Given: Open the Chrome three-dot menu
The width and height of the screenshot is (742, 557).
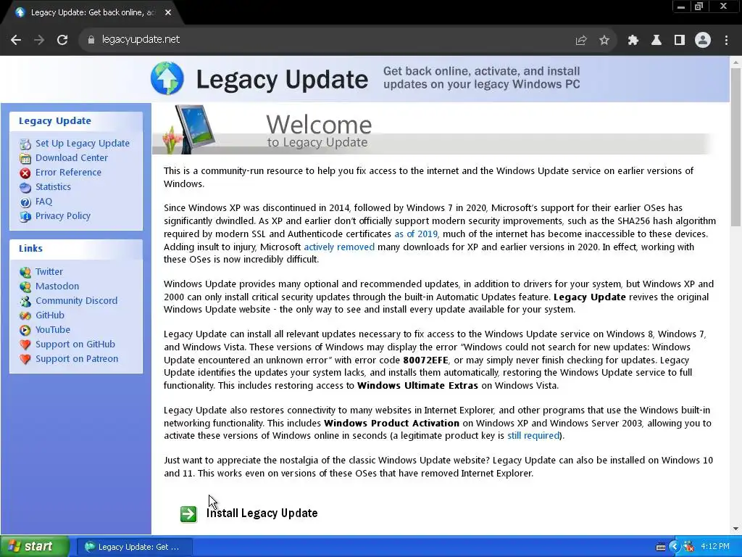Looking at the screenshot, I should (726, 41).
